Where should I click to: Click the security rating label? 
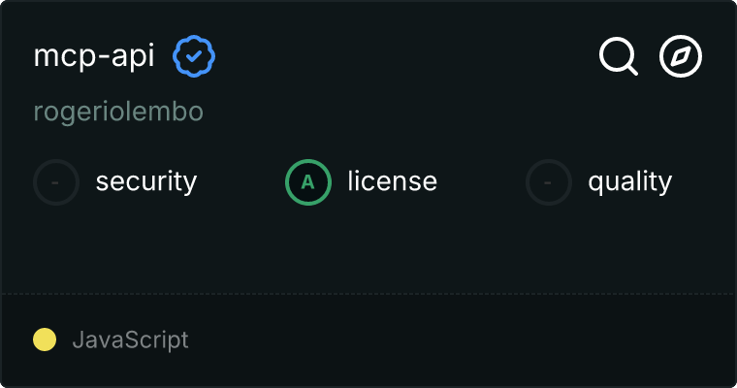[x=146, y=181]
